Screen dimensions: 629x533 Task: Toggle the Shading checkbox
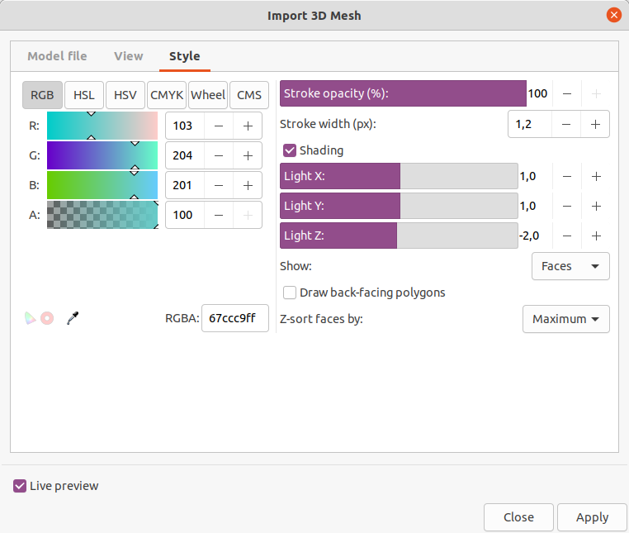coord(290,150)
